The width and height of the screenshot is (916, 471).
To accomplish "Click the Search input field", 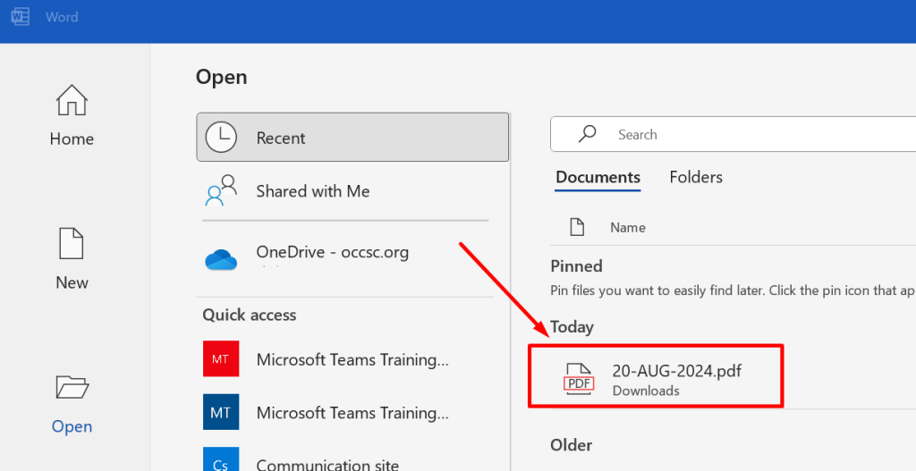I will click(x=734, y=134).
